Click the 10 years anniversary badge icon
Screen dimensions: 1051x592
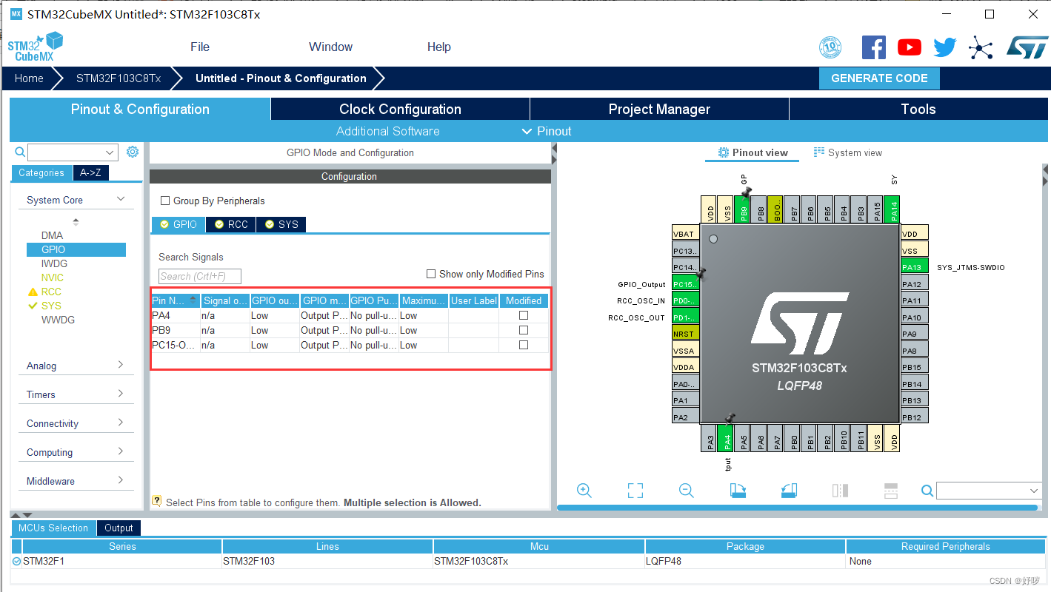click(x=830, y=48)
